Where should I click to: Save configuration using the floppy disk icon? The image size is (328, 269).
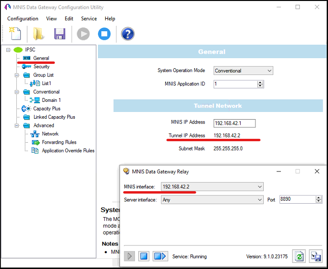pos(60,34)
